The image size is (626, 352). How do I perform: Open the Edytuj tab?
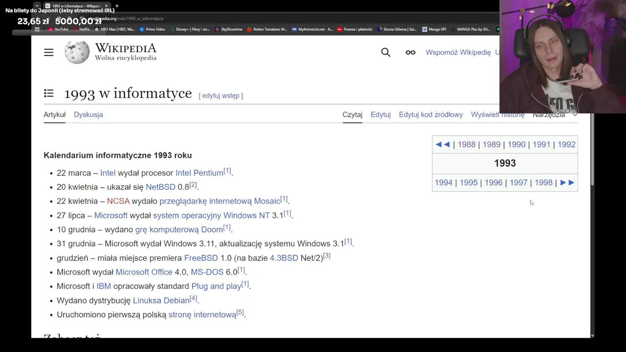point(380,114)
